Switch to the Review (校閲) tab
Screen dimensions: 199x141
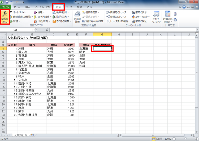(79, 7)
